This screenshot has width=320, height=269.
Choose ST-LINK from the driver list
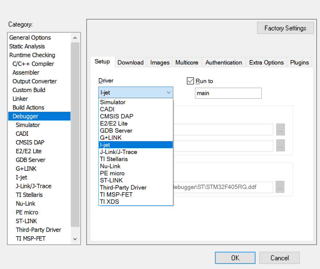pyautogui.click(x=111, y=180)
